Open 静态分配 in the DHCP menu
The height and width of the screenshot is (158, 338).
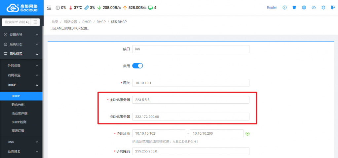pos(18,105)
